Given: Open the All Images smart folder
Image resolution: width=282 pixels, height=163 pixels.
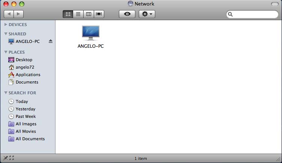Looking at the screenshot, I should 22,124.
